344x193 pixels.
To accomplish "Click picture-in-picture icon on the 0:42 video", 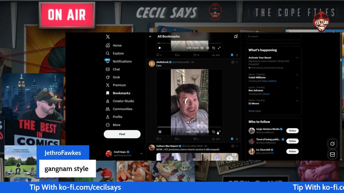I will pyautogui.click(x=213, y=48).
